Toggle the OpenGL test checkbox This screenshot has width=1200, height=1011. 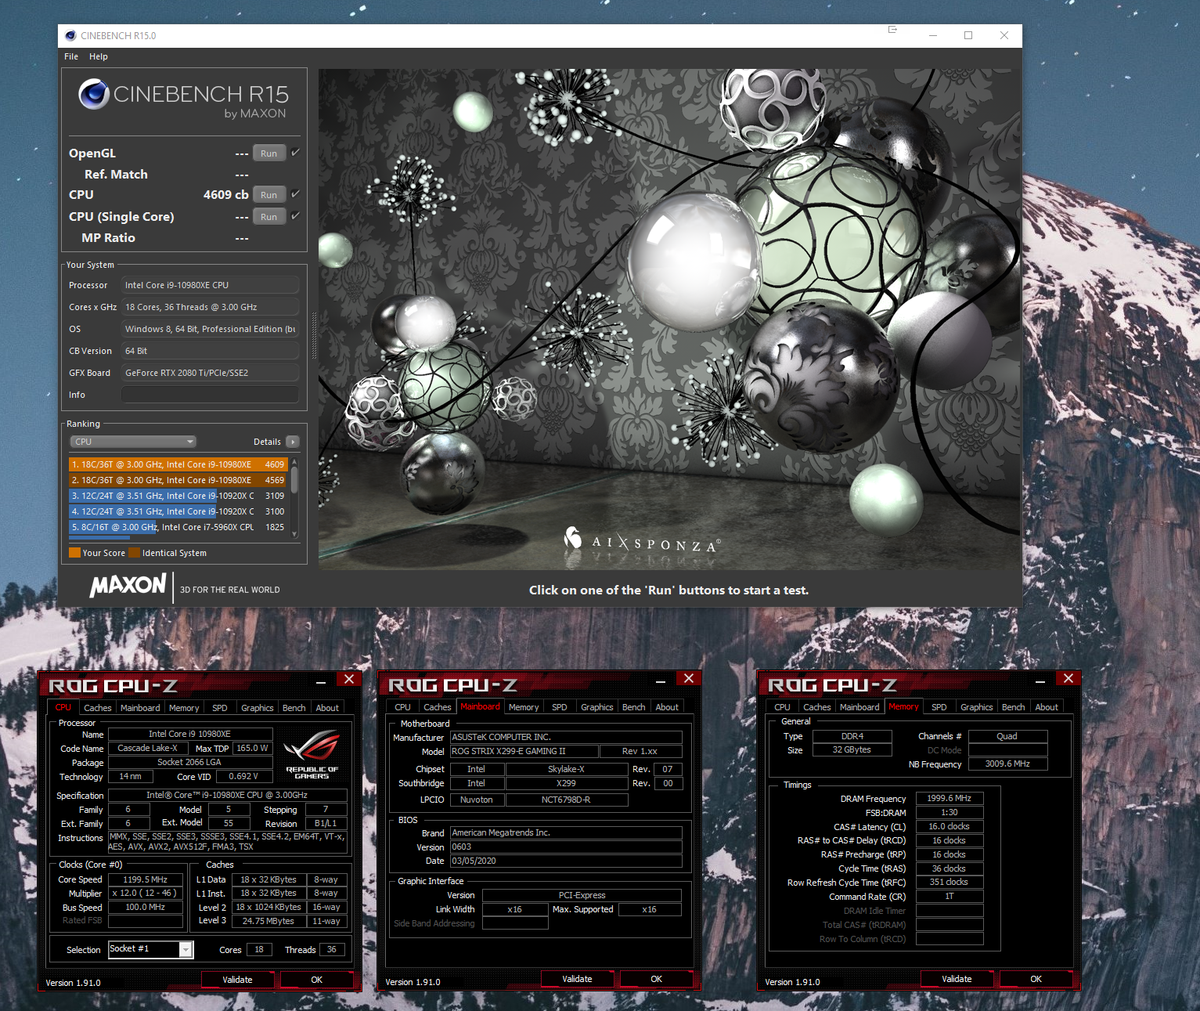click(x=295, y=153)
